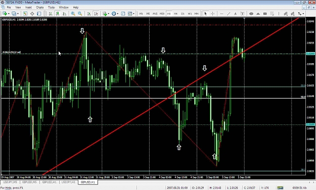The width and height of the screenshot is (316, 190).
Task: Choose the Triangle drawing tool
Action: [258, 14]
